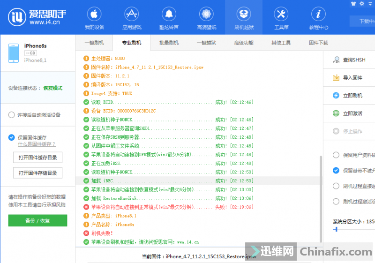This screenshot has width=375, height=263.
Task: Open 高清壁纸 wallpapers section
Action: [206, 18]
